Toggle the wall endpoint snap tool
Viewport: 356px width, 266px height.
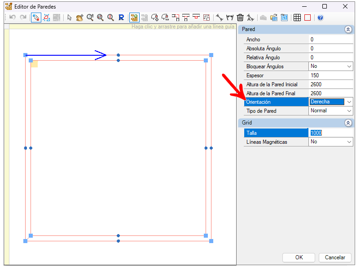36,18
